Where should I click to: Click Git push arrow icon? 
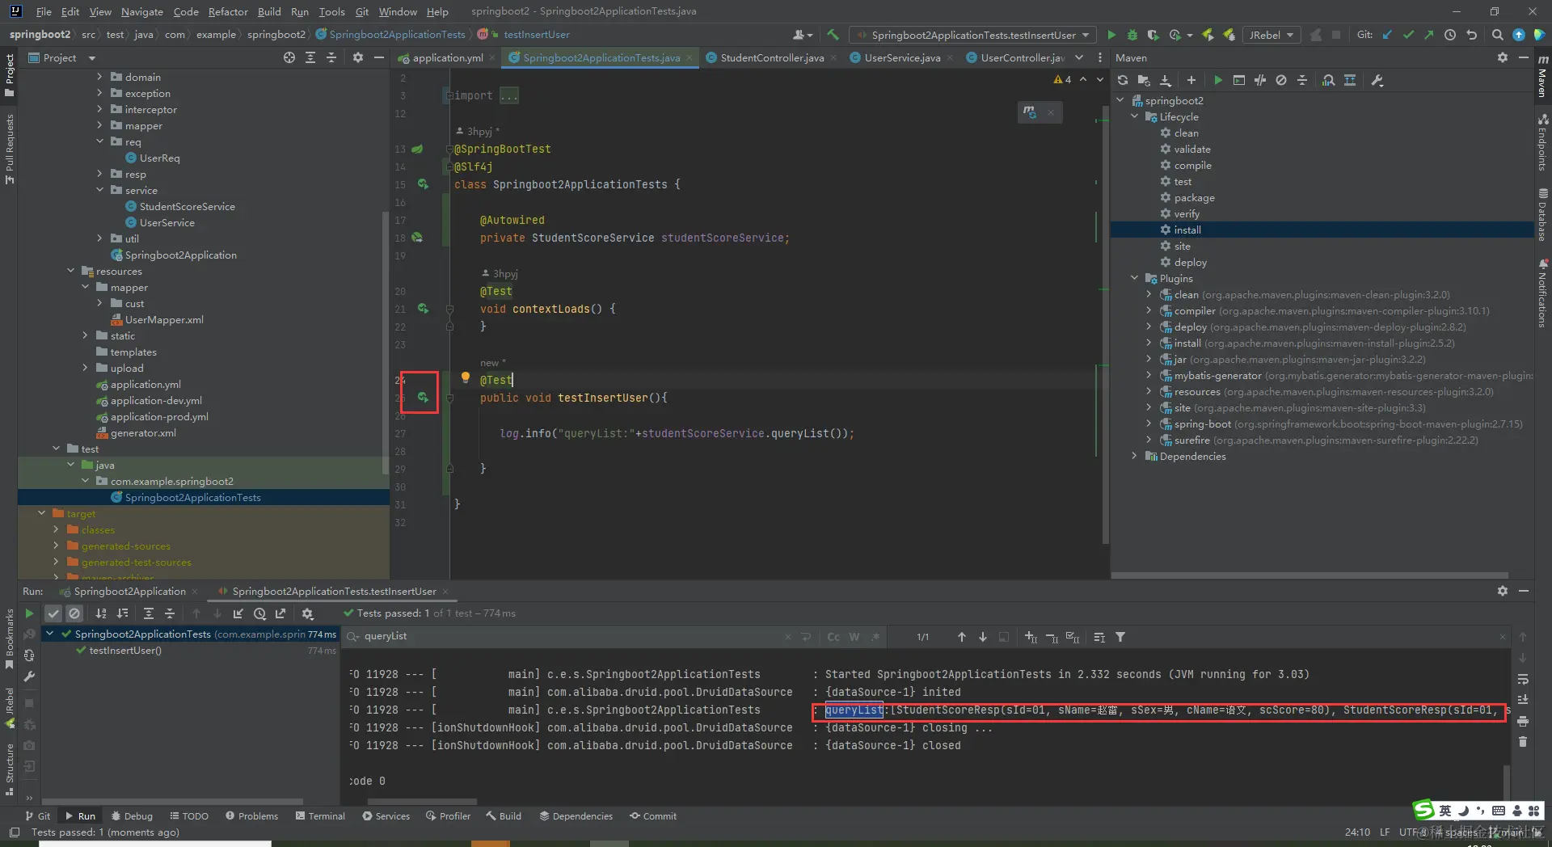tap(1429, 35)
